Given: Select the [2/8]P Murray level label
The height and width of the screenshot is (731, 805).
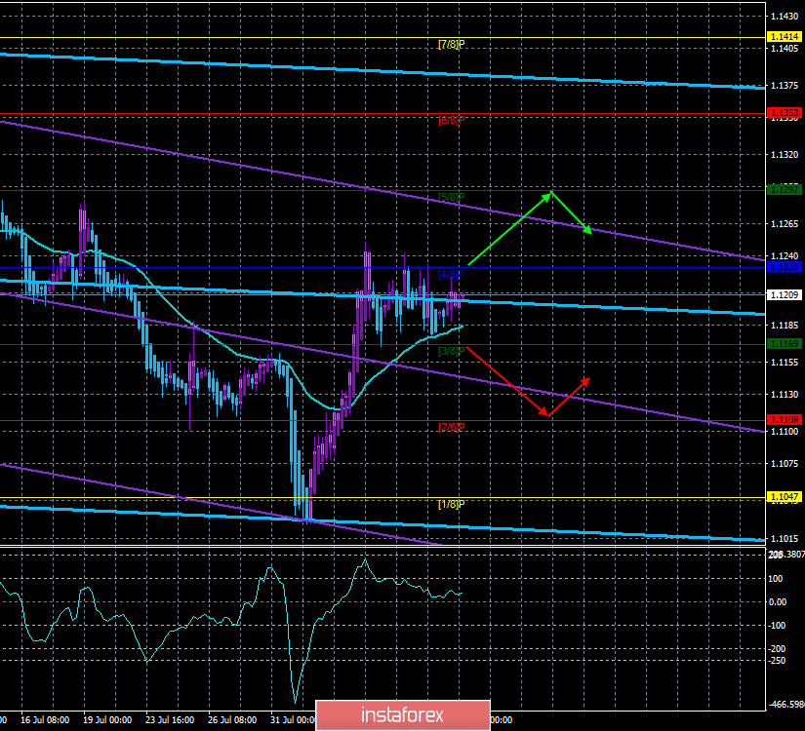Looking at the screenshot, I should pyautogui.click(x=451, y=427).
